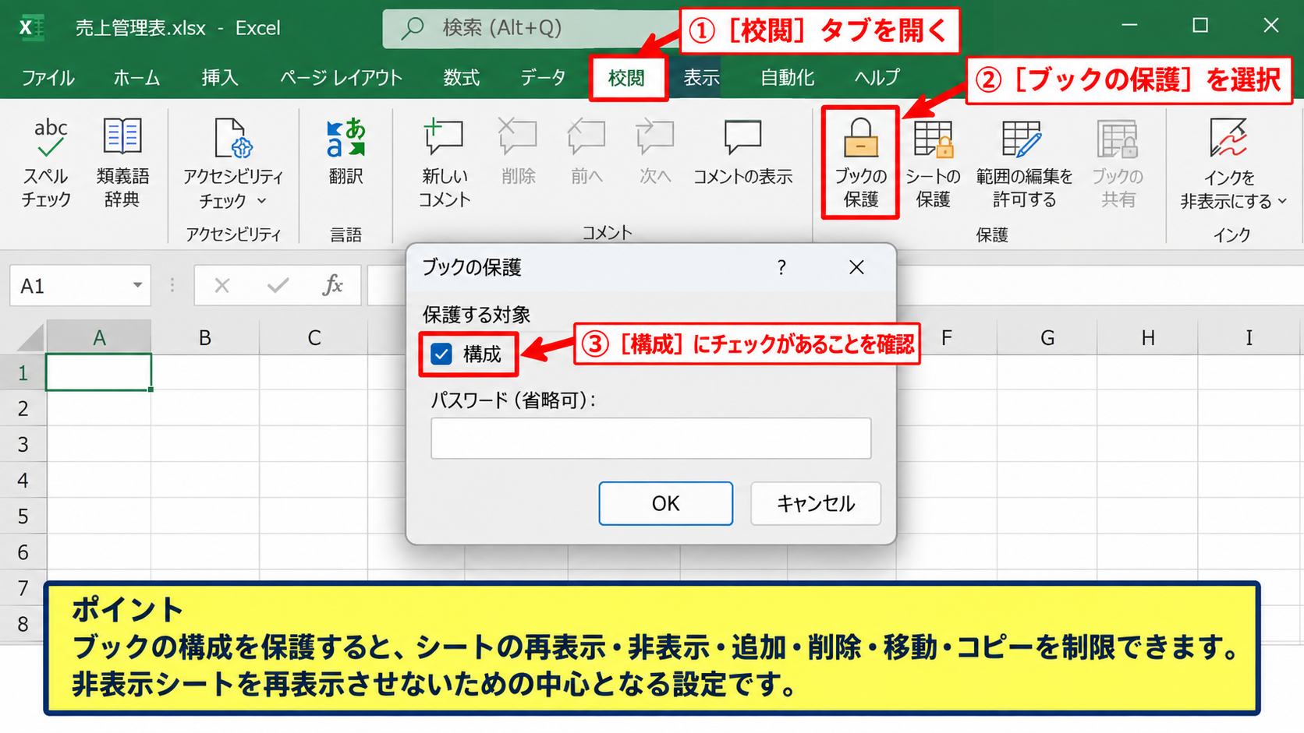Open the 挿入 insert tab

219,78
